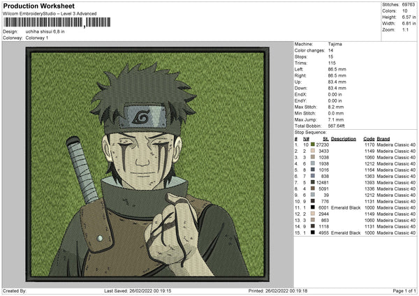Select the color swatch beside 3433 stitches

tap(312, 151)
